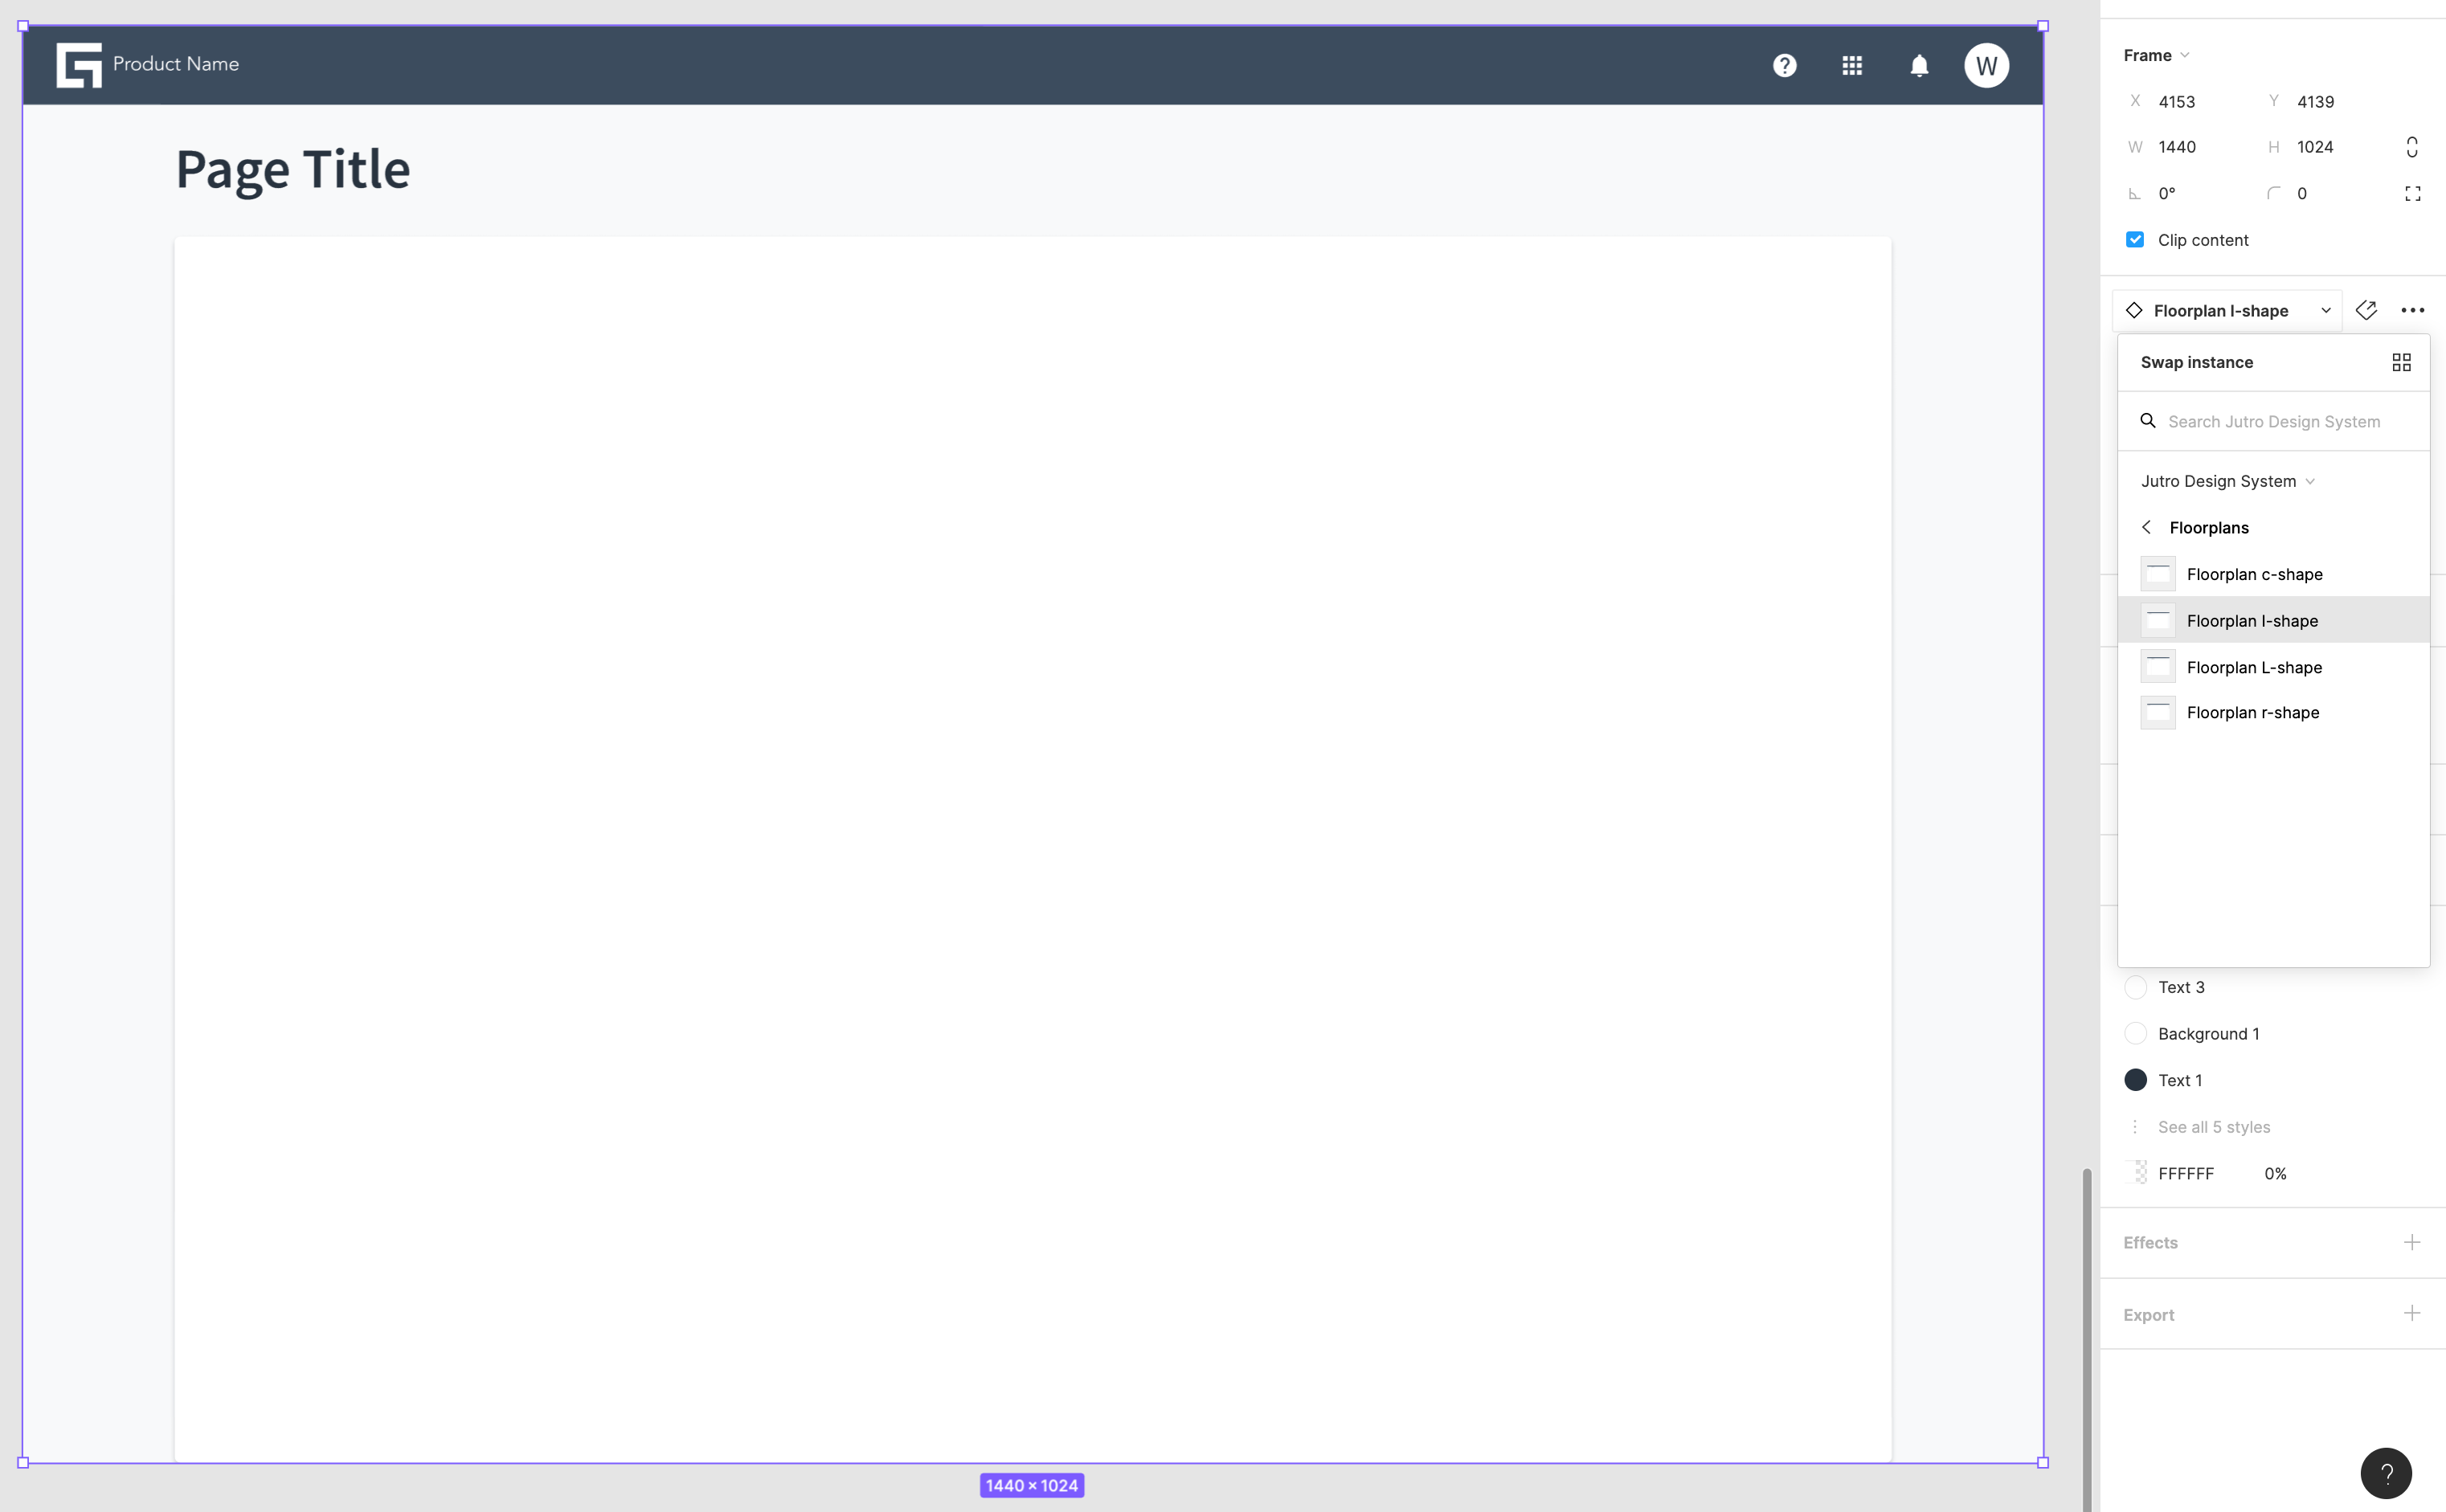Screen dimensions: 2446x1512
Task: Click the notifications bell icon in navbar
Action: point(1918,64)
